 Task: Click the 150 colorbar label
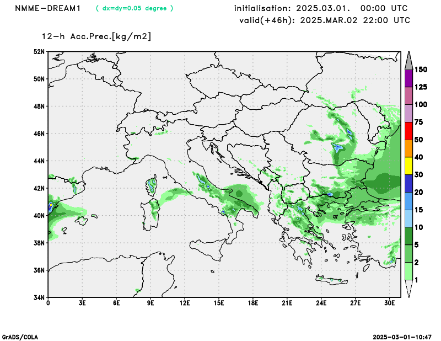click(x=421, y=70)
